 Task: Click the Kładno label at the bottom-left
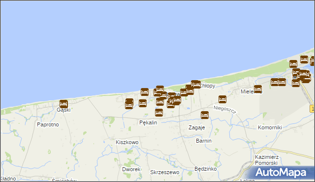click(8, 179)
